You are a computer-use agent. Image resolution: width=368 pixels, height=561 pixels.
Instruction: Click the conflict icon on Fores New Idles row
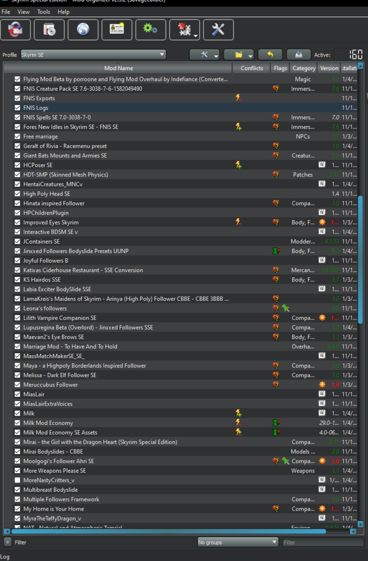pos(238,127)
